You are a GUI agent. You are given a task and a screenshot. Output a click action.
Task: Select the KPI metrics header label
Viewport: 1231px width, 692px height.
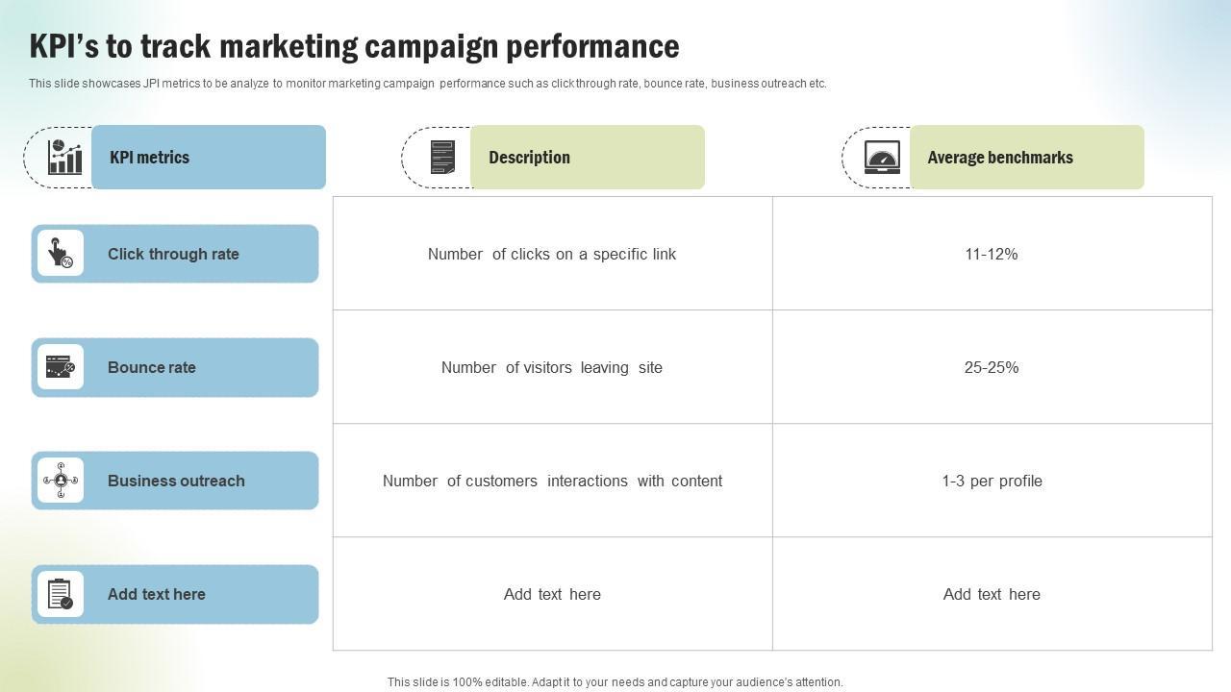149,158
